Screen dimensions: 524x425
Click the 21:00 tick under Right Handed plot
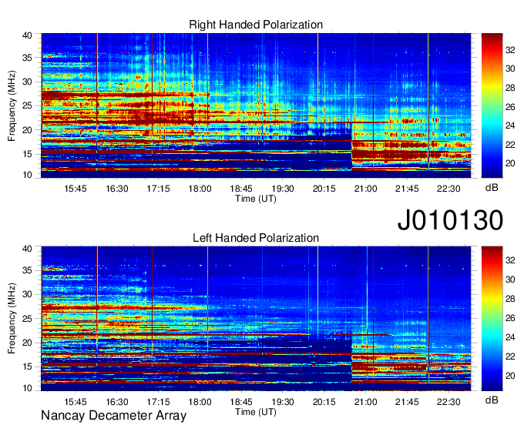[365, 189]
